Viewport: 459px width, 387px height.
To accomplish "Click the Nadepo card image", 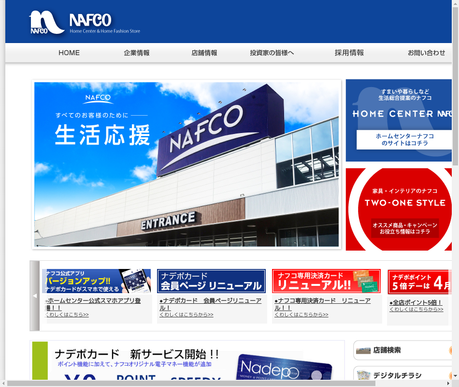I will [284, 367].
